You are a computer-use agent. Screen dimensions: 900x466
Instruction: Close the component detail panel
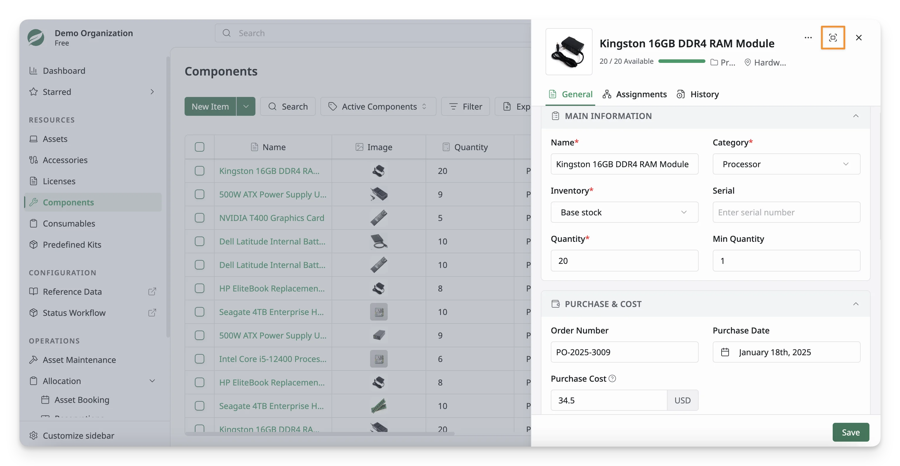(859, 37)
